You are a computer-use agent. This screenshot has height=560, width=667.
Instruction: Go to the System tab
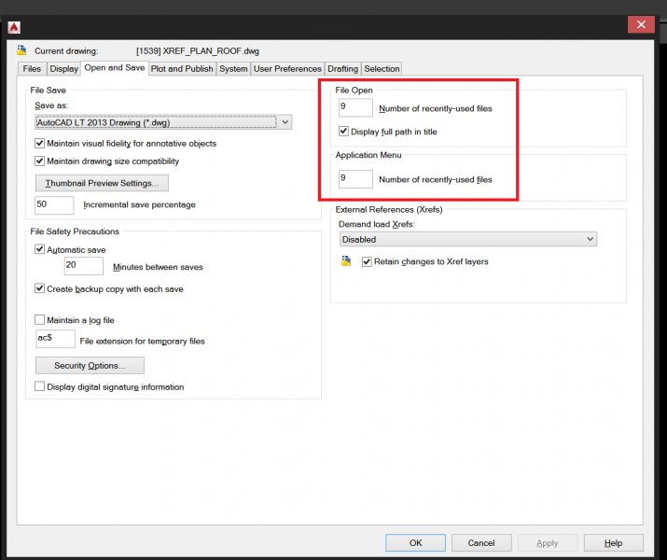(x=233, y=69)
